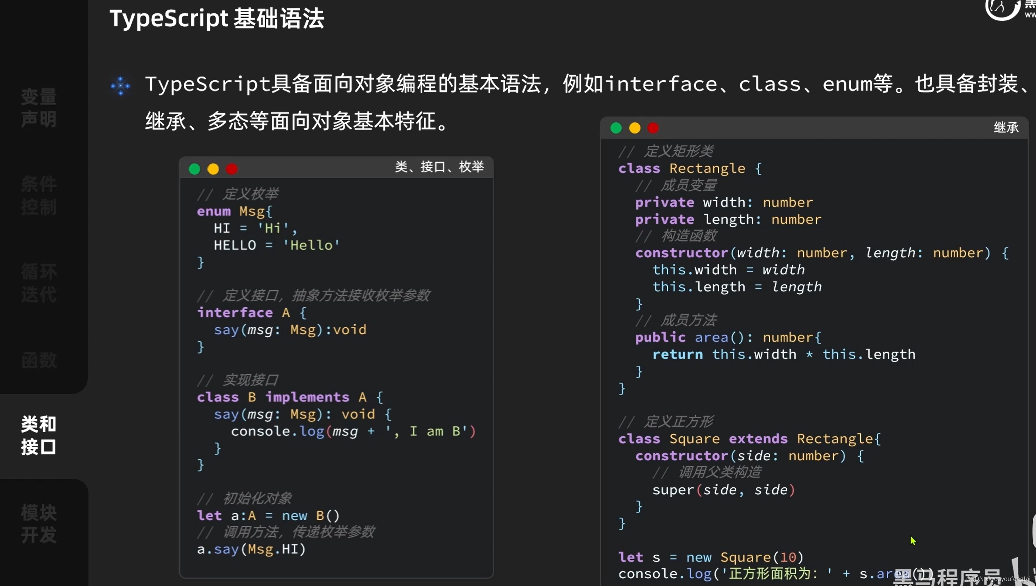The width and height of the screenshot is (1036, 586).
Task: Click the 'class B implements A {' line
Action: coord(290,397)
